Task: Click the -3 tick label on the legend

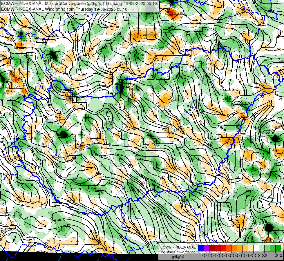Action: (x=226, y=255)
